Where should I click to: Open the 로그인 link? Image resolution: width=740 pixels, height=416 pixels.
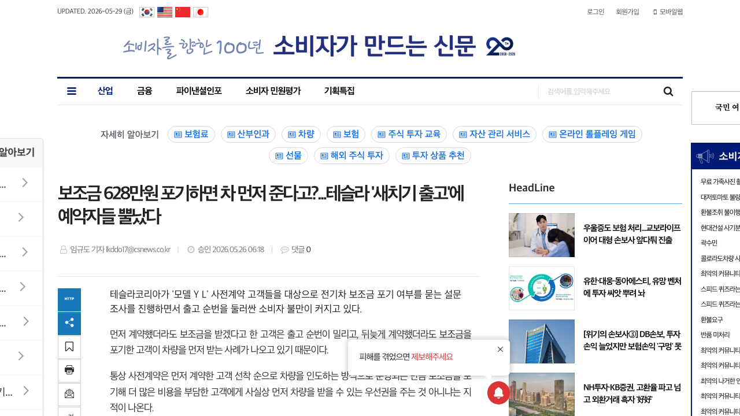click(595, 12)
